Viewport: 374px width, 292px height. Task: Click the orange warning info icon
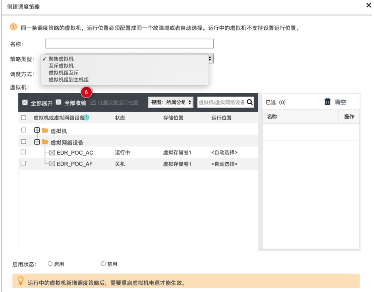point(13,27)
